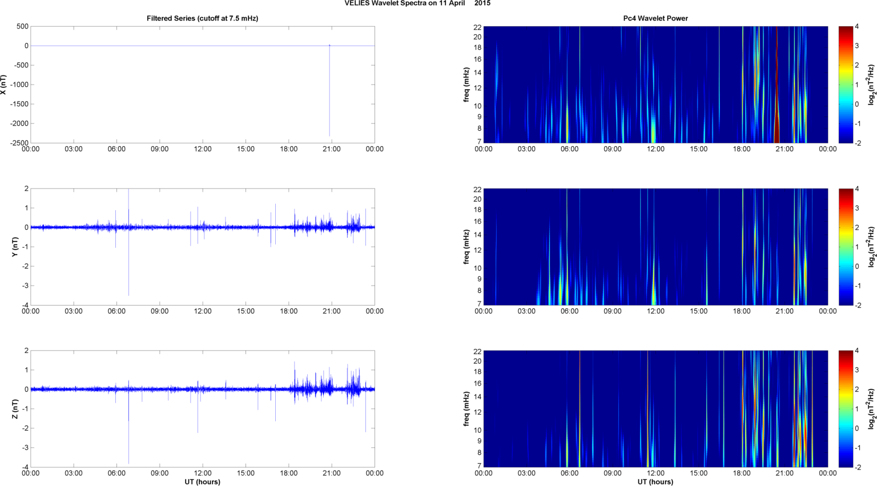Select UT (hours) label under bottom wavelet plot
The width and height of the screenshot is (877, 486).
655,481
